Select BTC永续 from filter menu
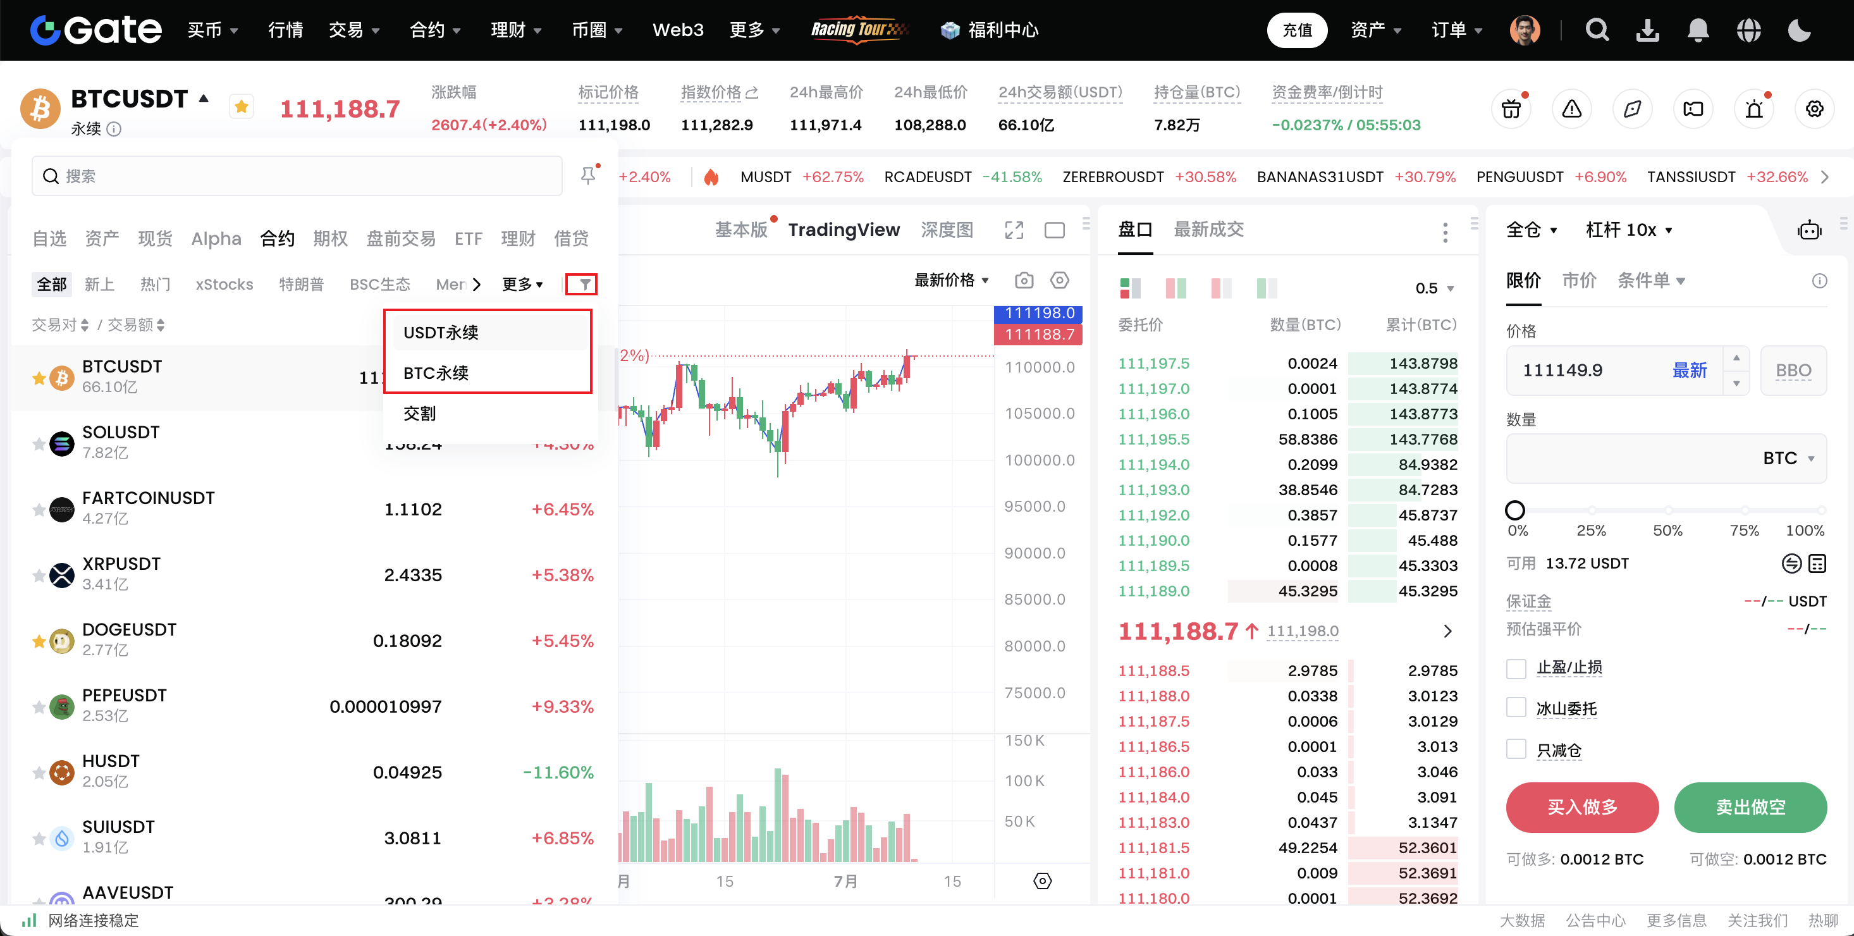1854x936 pixels. 436,373
